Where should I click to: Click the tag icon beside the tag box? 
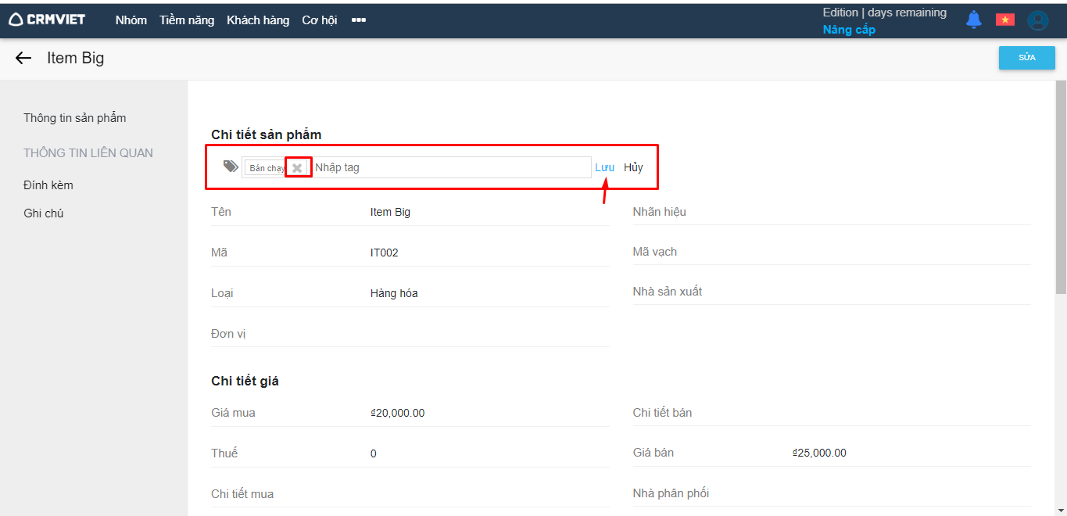(231, 167)
